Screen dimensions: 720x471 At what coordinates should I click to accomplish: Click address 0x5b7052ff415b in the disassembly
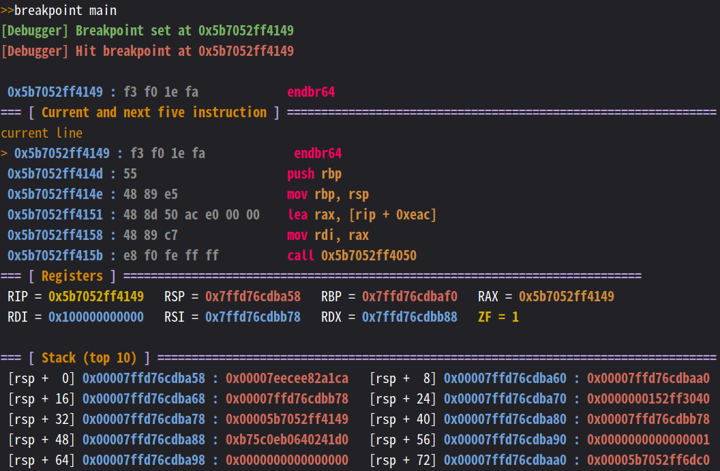(x=55, y=256)
